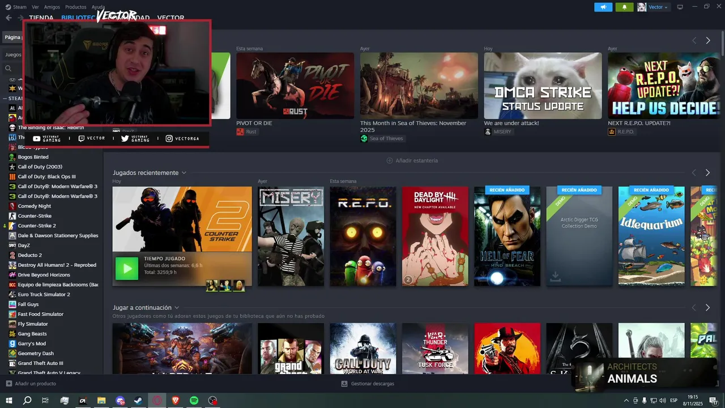Open the PIVOT OR DIE Rust news thumbnail
Viewport: 725px width, 408px height.
tap(295, 86)
